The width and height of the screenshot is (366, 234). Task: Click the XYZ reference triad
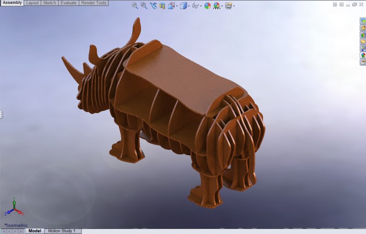click(x=14, y=207)
